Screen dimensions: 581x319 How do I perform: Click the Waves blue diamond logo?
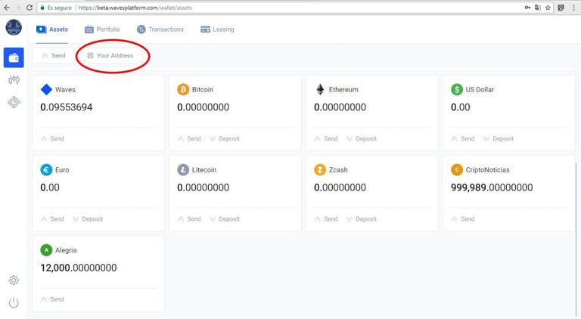point(46,89)
